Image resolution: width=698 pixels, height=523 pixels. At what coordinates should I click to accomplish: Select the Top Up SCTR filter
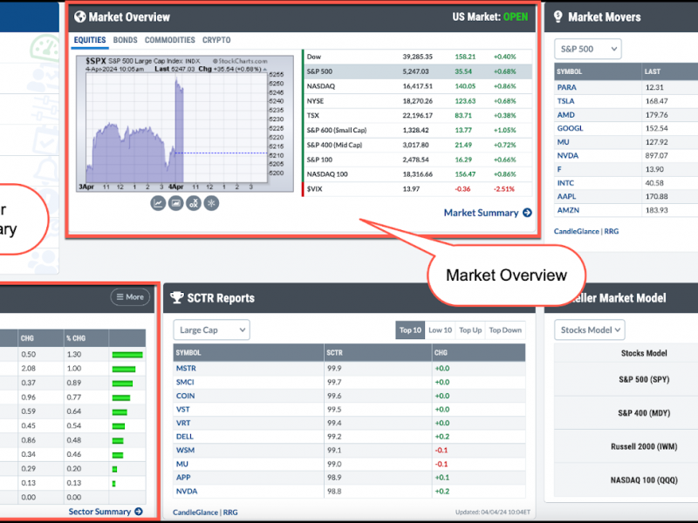coord(470,330)
